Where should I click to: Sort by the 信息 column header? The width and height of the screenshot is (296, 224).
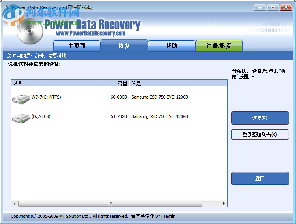178,83
